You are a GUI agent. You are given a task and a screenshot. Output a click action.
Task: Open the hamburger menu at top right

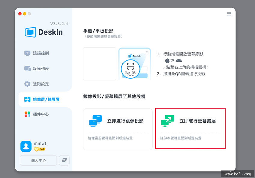coord(229,14)
